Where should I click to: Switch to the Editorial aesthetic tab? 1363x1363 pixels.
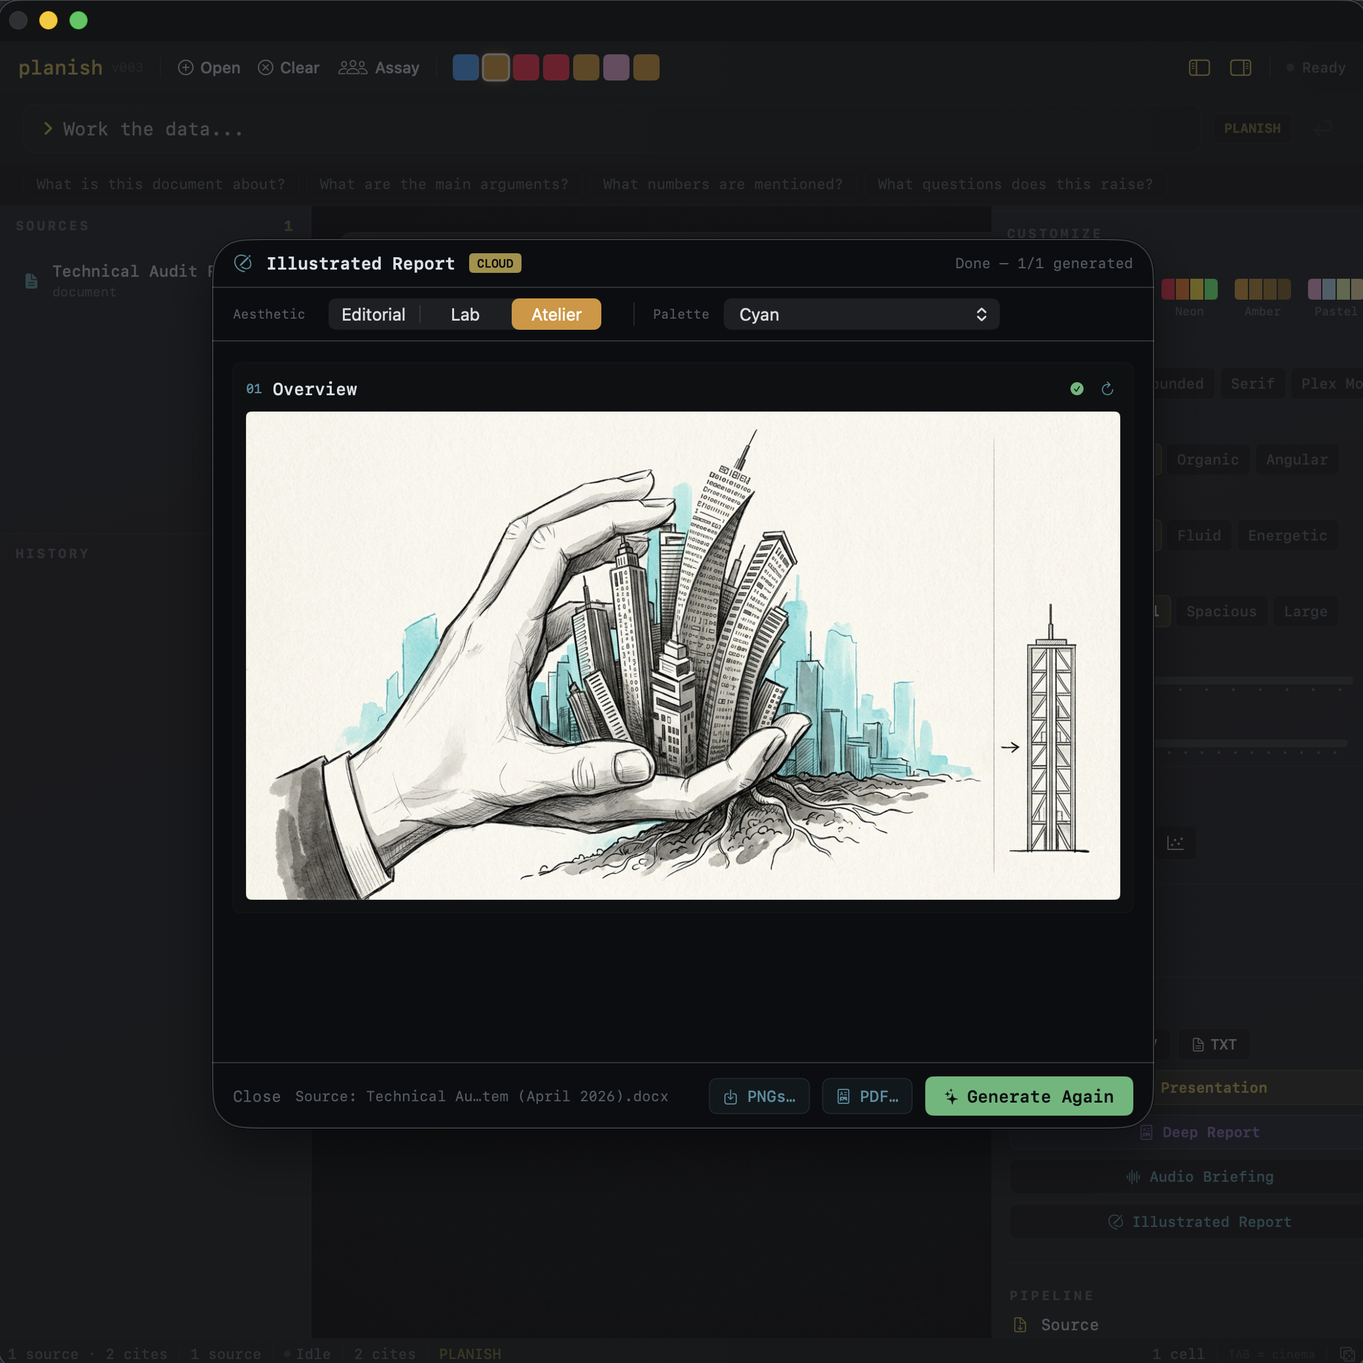(x=373, y=314)
